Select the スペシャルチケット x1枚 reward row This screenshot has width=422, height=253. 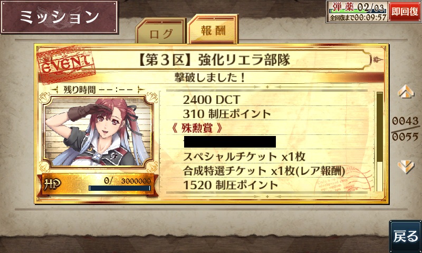[244, 157]
